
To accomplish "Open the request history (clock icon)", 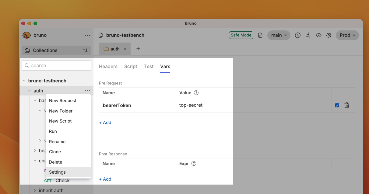I will point(297,35).
